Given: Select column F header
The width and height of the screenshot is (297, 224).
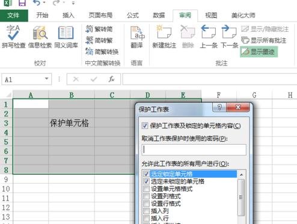Looking at the screenshot, I should [219, 95].
